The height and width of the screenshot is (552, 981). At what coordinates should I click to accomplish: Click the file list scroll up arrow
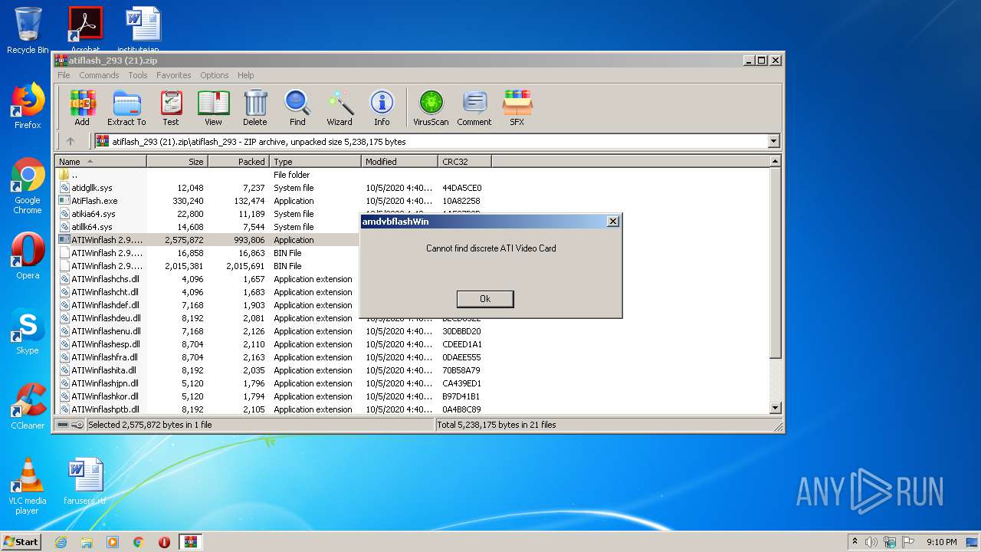pyautogui.click(x=775, y=162)
